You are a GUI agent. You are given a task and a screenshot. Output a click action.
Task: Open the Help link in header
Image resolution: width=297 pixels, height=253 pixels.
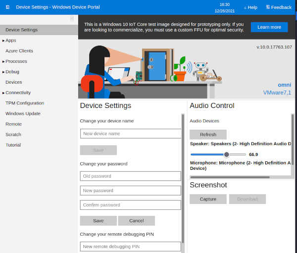250,7
